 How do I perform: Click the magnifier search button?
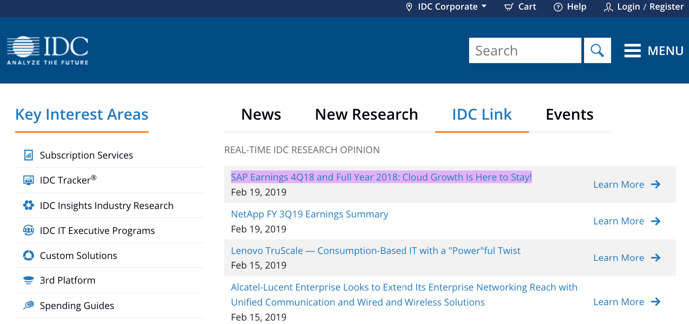[598, 50]
